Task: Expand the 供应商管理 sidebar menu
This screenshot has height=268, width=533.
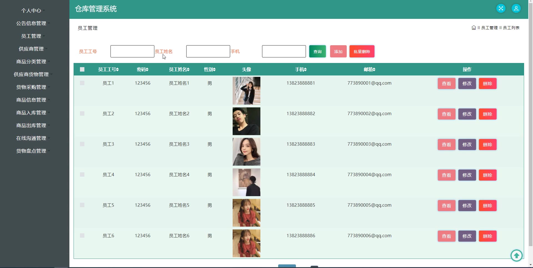Action: click(x=31, y=49)
